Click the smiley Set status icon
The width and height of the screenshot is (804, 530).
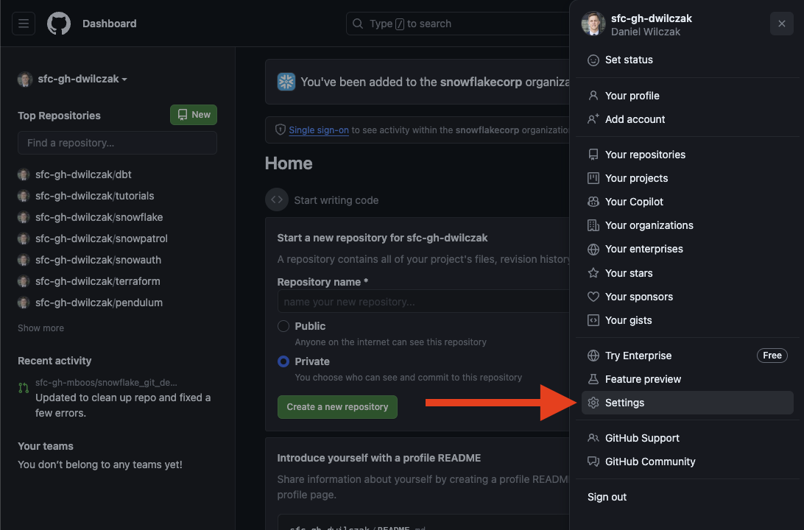(593, 60)
